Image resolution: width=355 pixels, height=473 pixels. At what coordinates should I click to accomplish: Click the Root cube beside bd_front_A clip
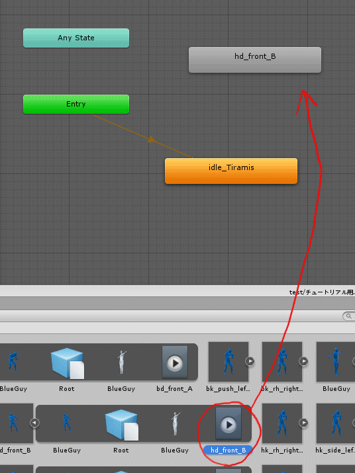[67, 363]
